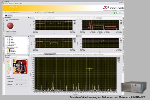Select the zoom tool in the Ordnungsspektrum graph palette

(119, 60)
